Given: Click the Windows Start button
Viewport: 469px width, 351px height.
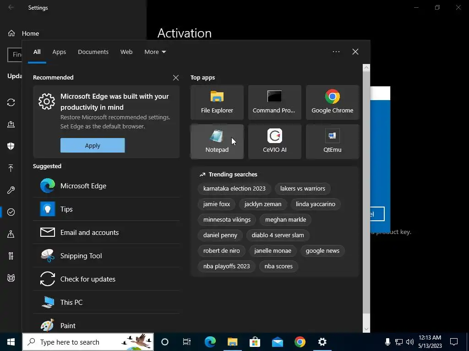Looking at the screenshot, I should tap(11, 342).
